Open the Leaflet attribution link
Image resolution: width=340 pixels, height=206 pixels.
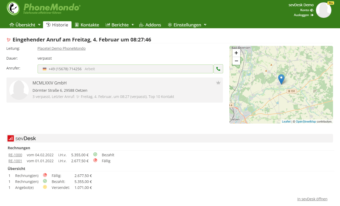pos(286,122)
